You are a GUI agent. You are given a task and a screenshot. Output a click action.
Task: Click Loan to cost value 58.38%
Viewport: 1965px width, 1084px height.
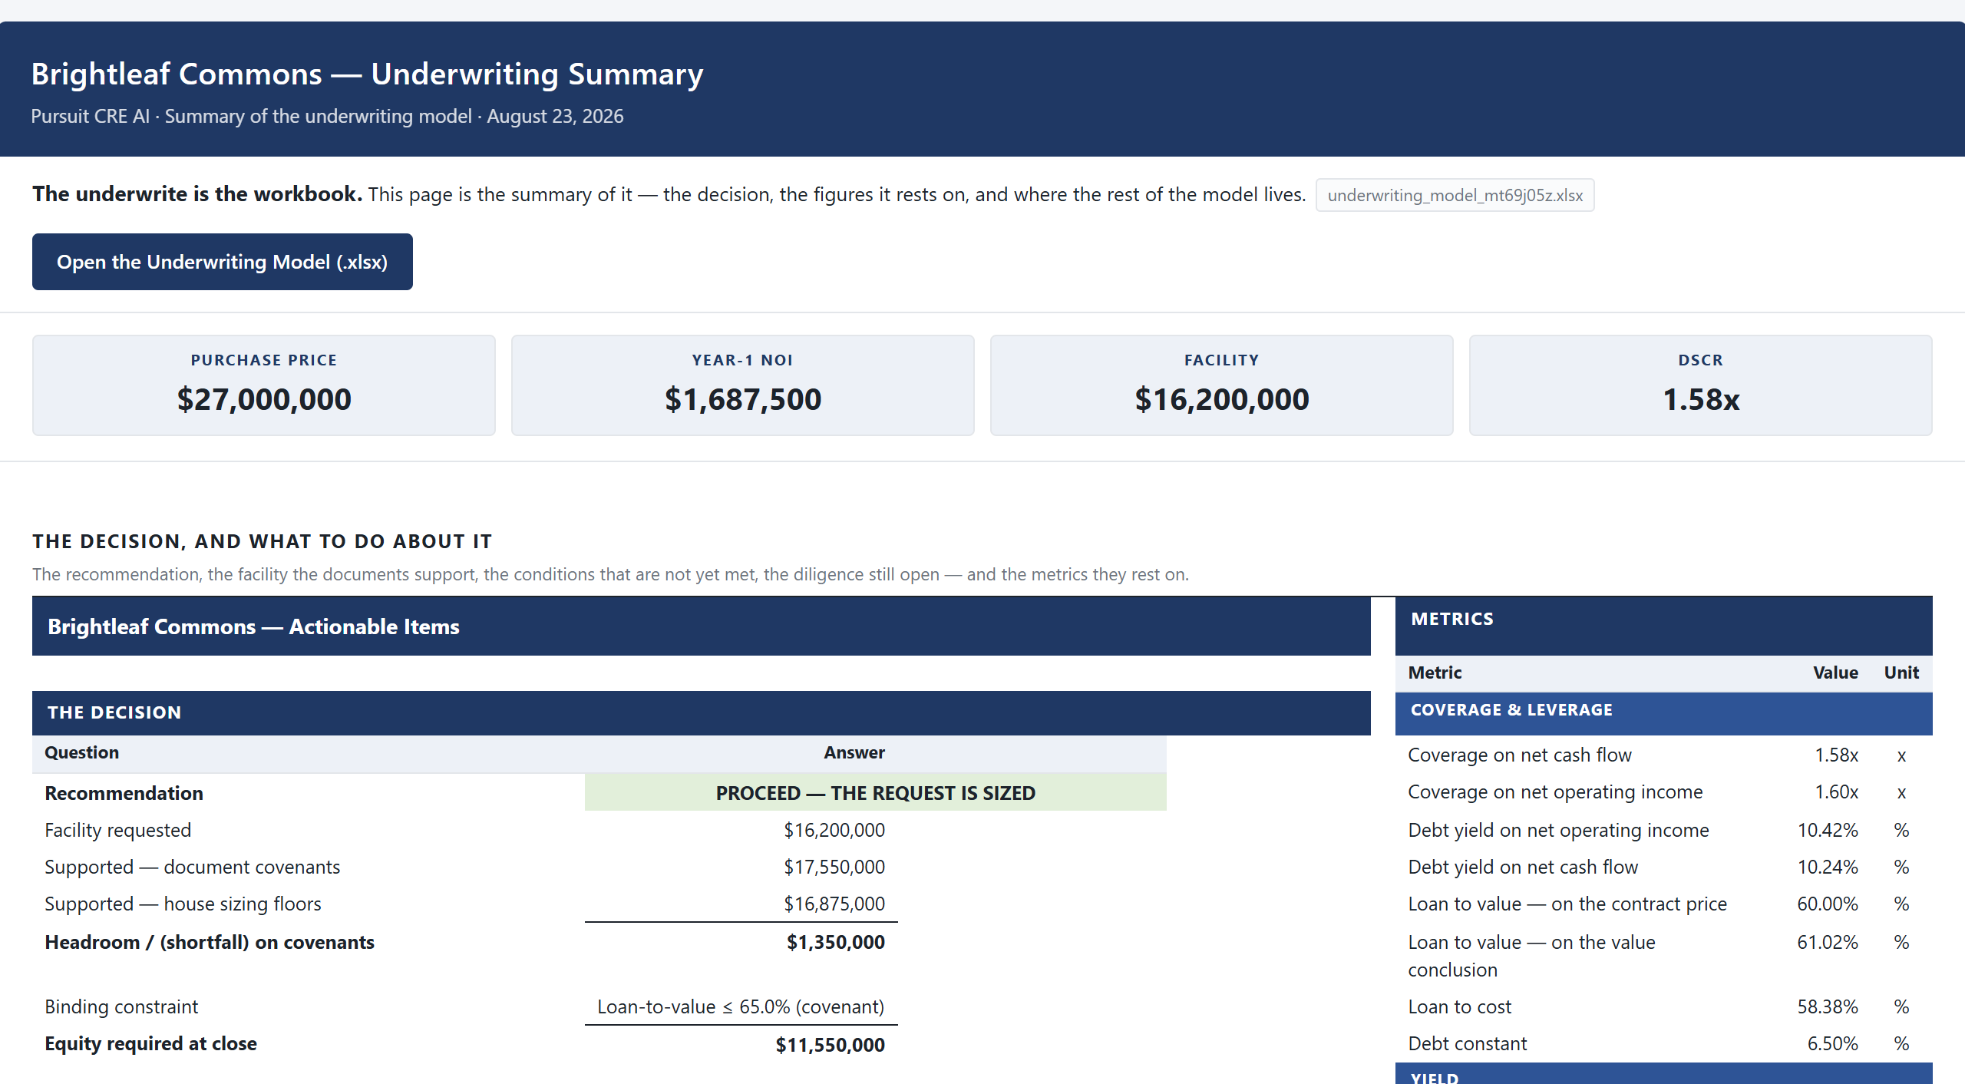click(1828, 1006)
